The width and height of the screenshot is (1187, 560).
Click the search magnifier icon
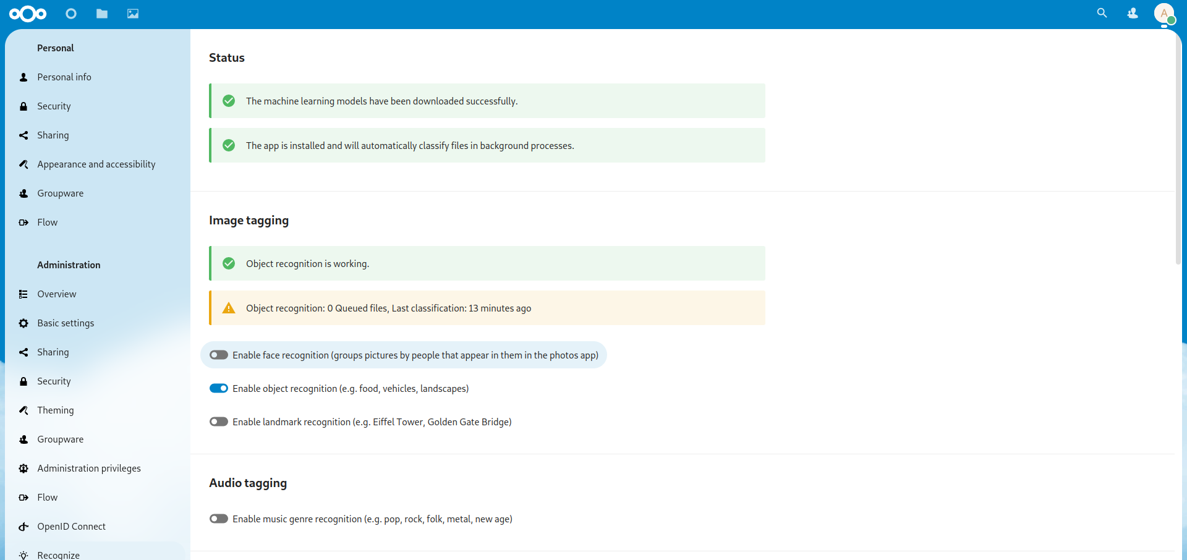tap(1102, 13)
